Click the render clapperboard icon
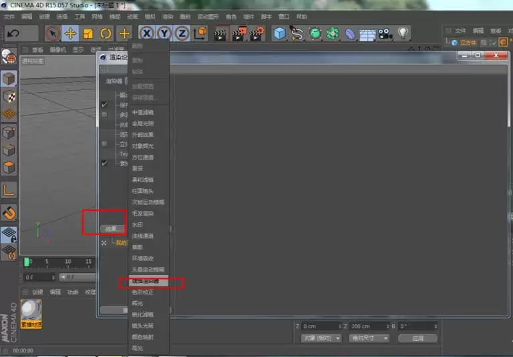 coord(220,33)
